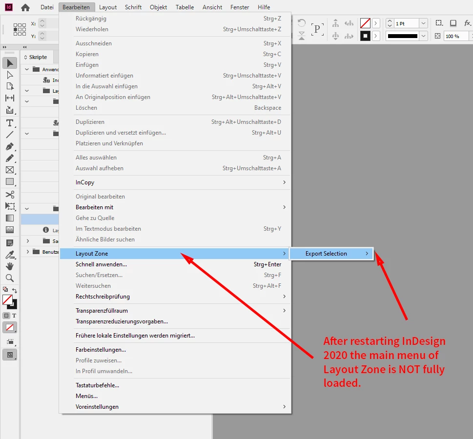Screen dimensions: 473x439
Task: Select the Gradient Swatch tool
Action: (10, 218)
